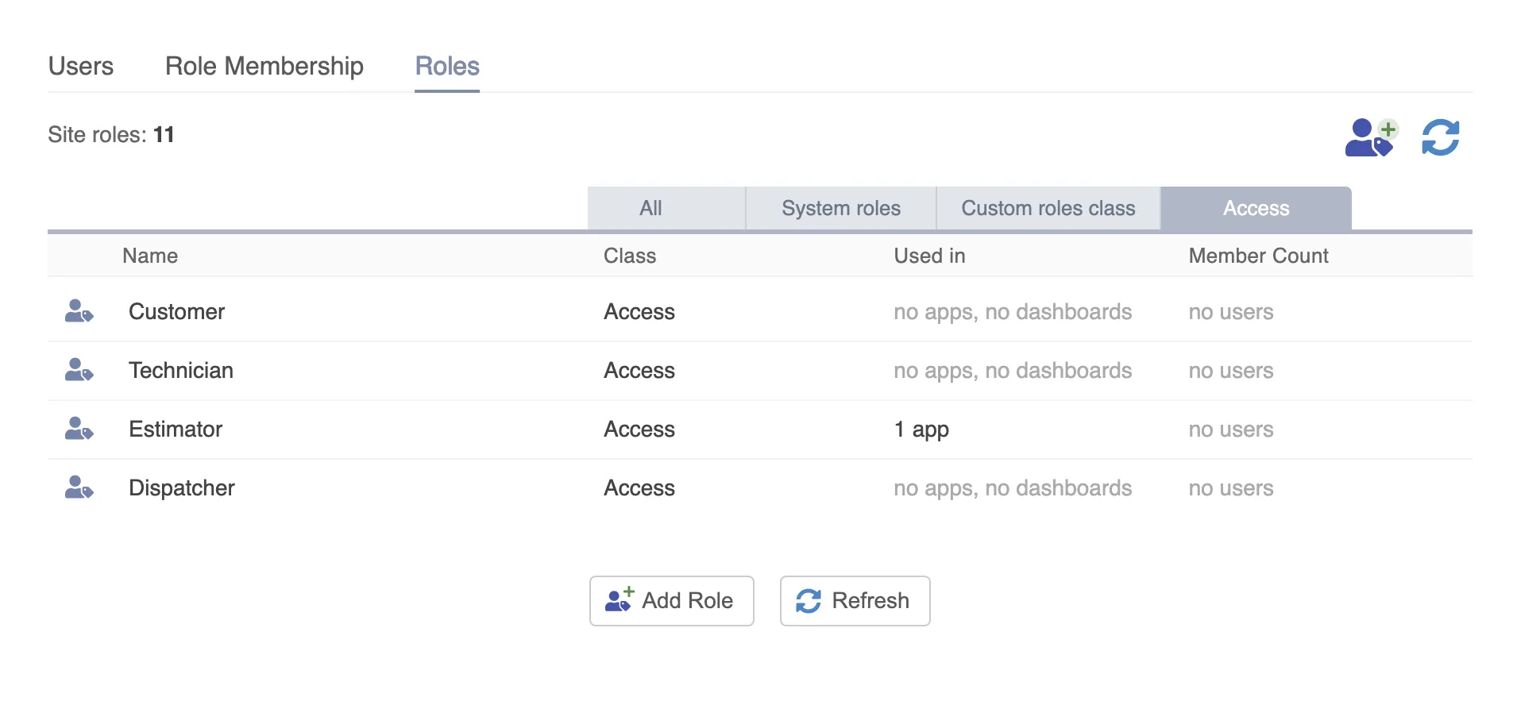Sort by the Name column header

(150, 256)
